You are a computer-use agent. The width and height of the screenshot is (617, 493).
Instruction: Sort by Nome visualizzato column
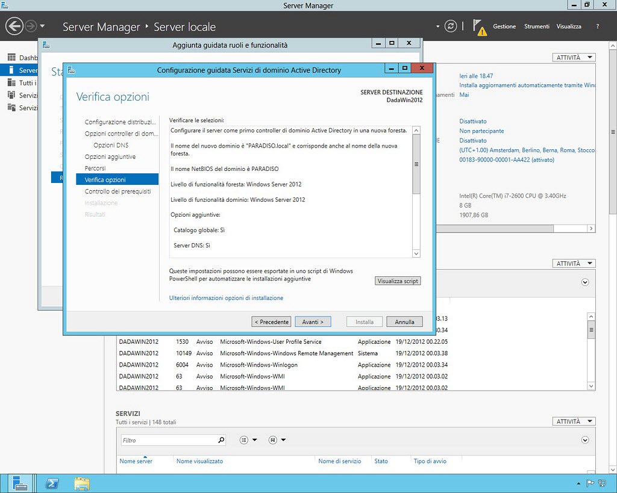(199, 461)
